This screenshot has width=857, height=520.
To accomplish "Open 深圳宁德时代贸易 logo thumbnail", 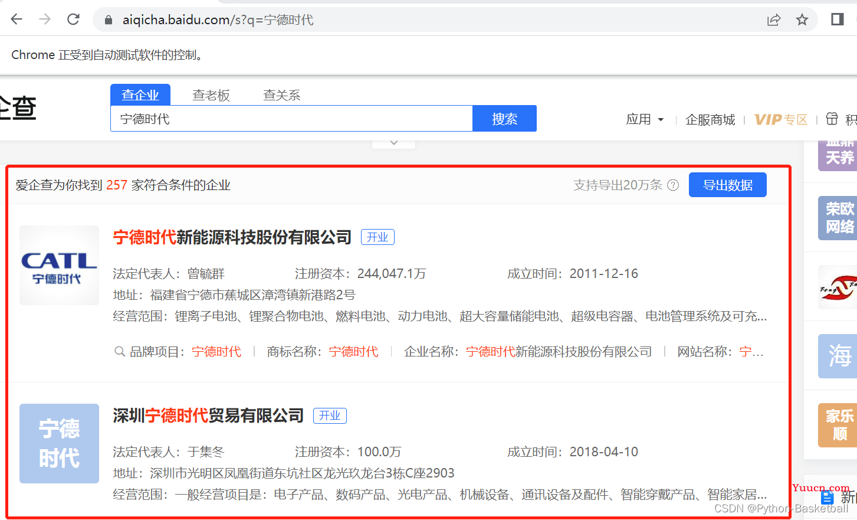I will tap(59, 443).
